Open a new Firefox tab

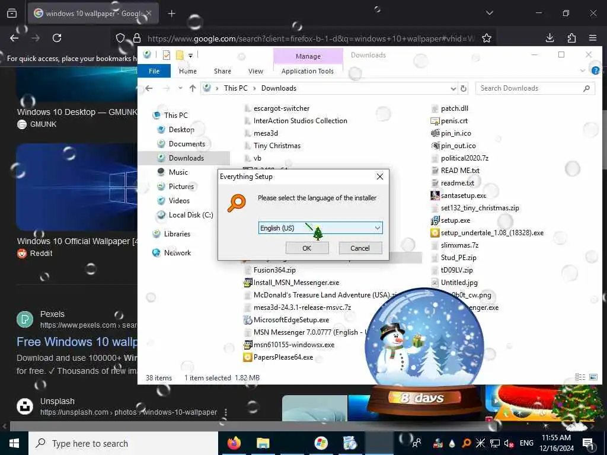click(171, 14)
